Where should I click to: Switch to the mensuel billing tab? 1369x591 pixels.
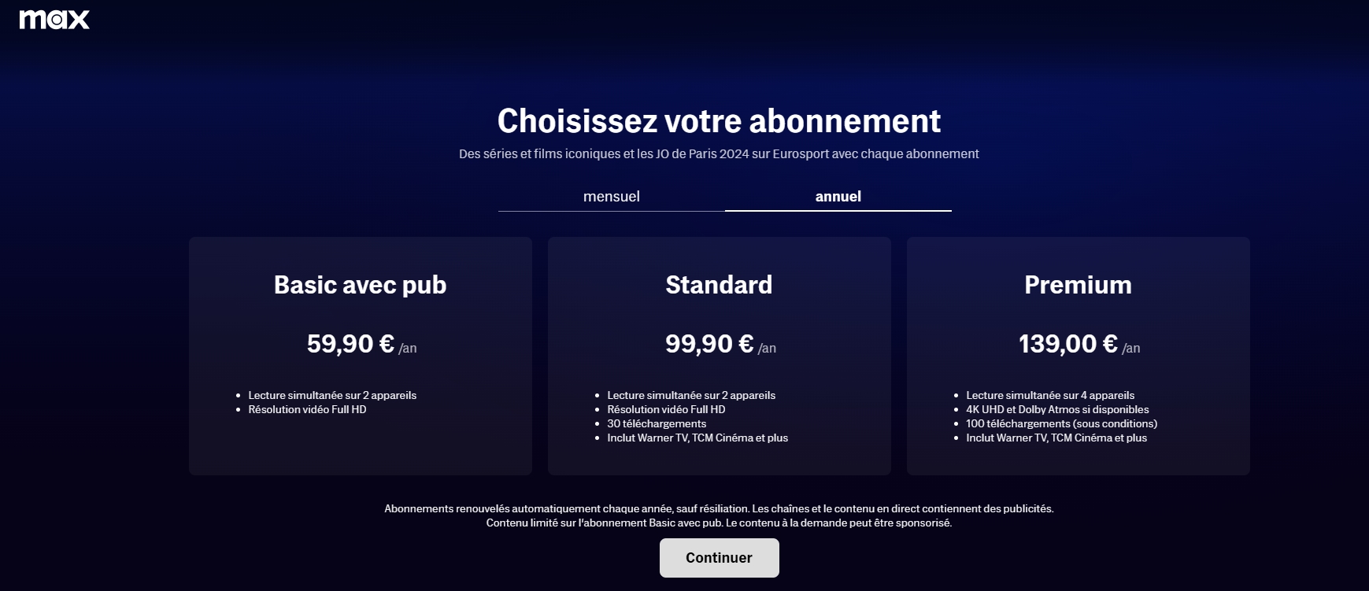point(611,197)
